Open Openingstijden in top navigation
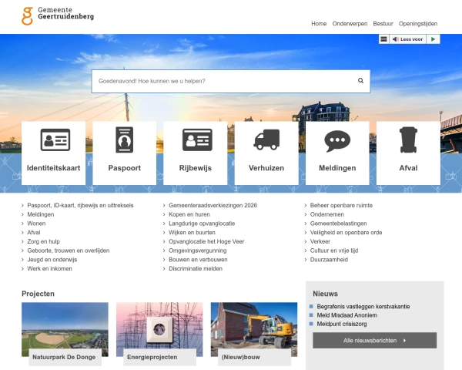 [x=418, y=24]
